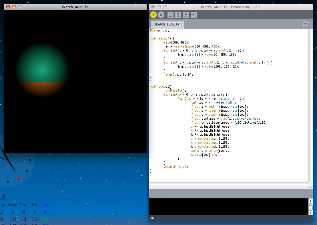This screenshot has height=225, width=317.
Task: Export the sketch as an applet
Action: coord(194,15)
